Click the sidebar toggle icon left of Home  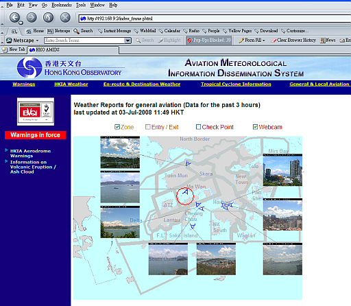coord(14,31)
